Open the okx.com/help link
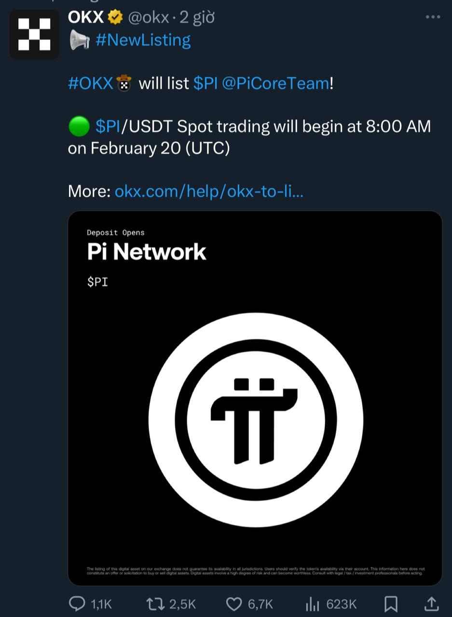The width and height of the screenshot is (452, 617). click(x=209, y=191)
